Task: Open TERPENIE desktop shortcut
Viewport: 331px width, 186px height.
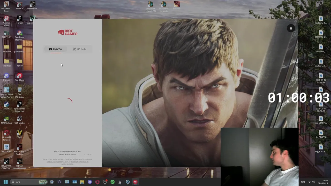Action: click(x=6, y=34)
